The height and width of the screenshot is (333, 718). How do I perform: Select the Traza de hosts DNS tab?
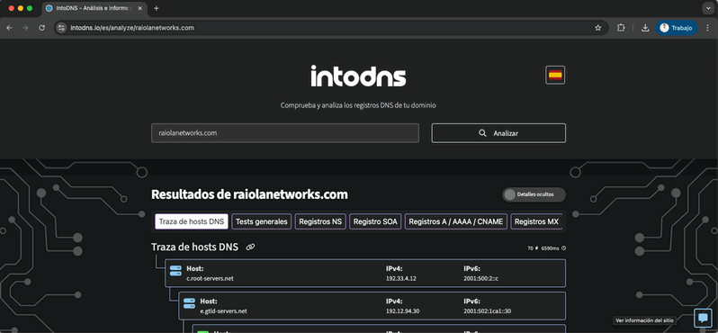(x=192, y=221)
